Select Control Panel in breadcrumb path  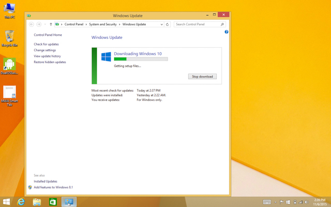(x=74, y=24)
